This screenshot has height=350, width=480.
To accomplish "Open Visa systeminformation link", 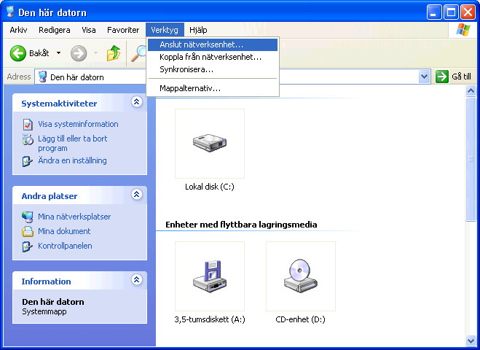I will [x=78, y=124].
